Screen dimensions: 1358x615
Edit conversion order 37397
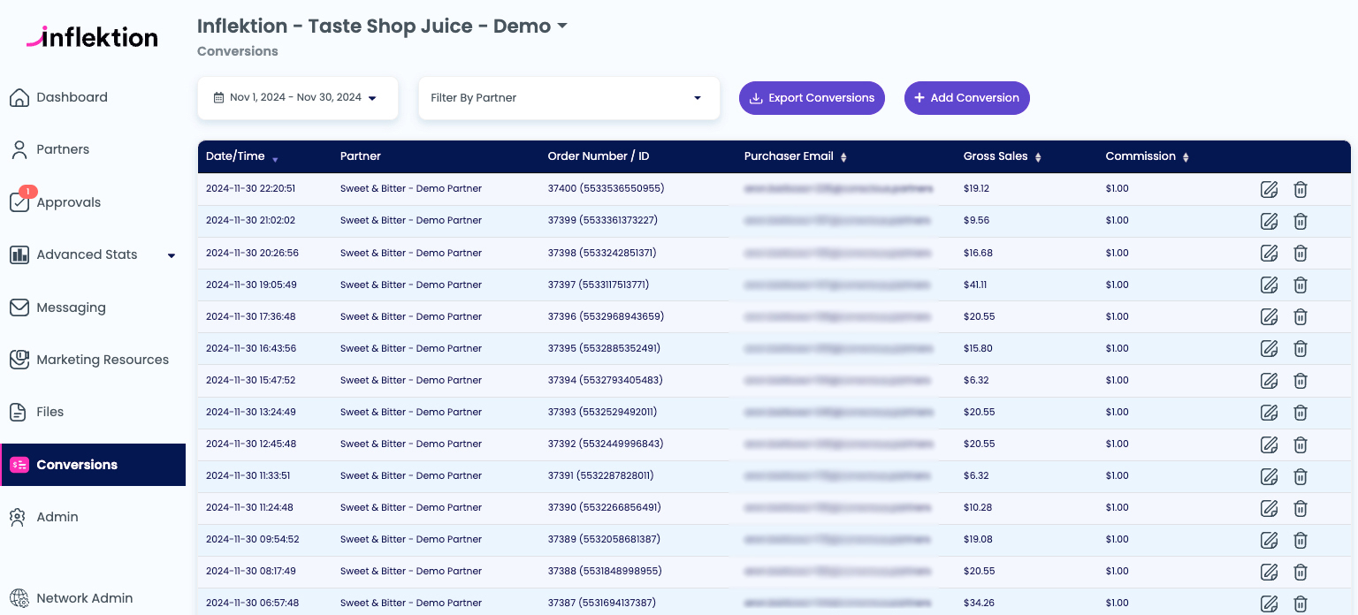(1269, 285)
